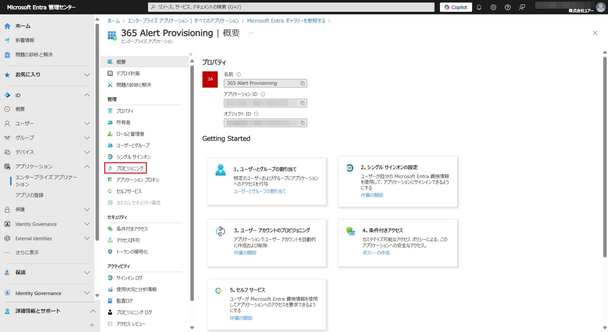Image resolution: width=608 pixels, height=332 pixels.
Task: Expand the お気に入り favorites section
Action: [x=87, y=75]
